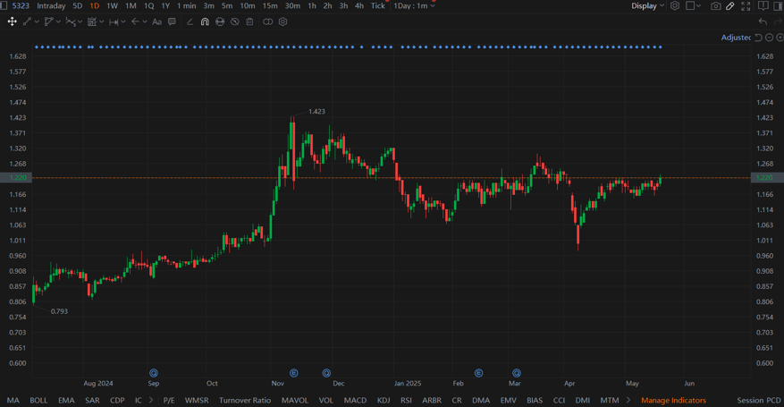The image size is (784, 407).
Task: Select the trend line drawing tool
Action: [x=27, y=21]
